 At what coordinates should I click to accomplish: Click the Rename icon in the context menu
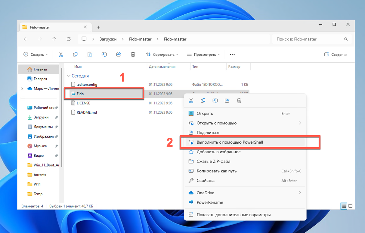point(215,100)
